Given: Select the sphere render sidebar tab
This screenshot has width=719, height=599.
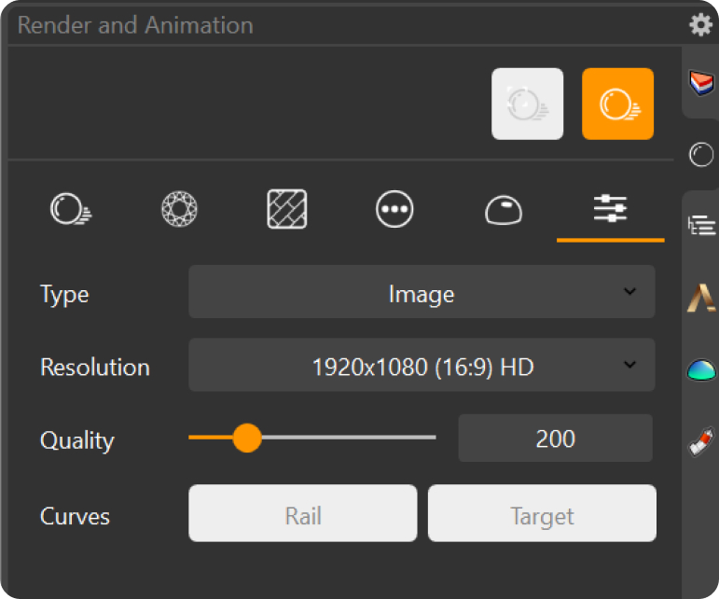Looking at the screenshot, I should pyautogui.click(x=700, y=155).
